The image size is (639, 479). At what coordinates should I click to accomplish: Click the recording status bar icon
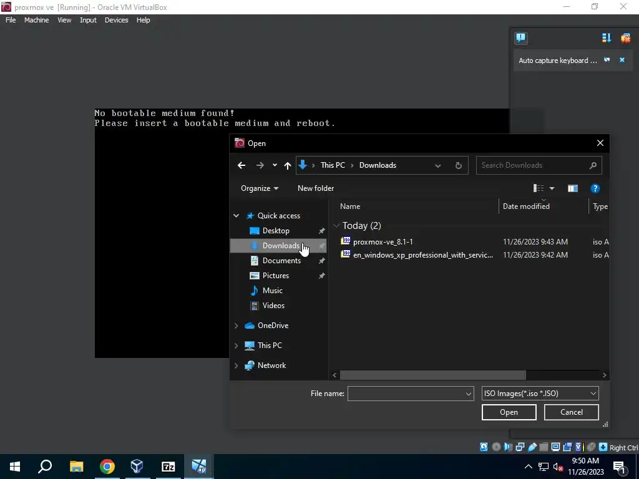coord(567,447)
